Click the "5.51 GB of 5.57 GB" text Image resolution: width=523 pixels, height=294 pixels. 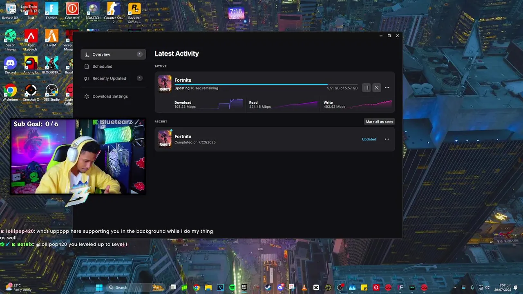click(342, 88)
